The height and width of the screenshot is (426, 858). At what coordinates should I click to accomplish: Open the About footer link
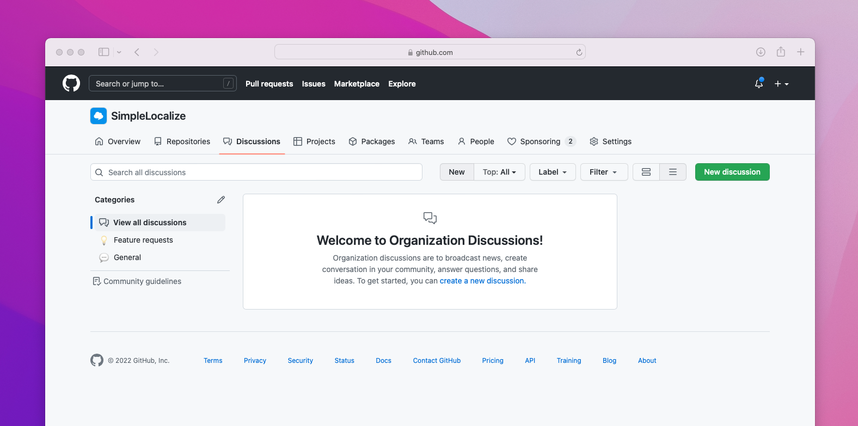[x=647, y=361]
